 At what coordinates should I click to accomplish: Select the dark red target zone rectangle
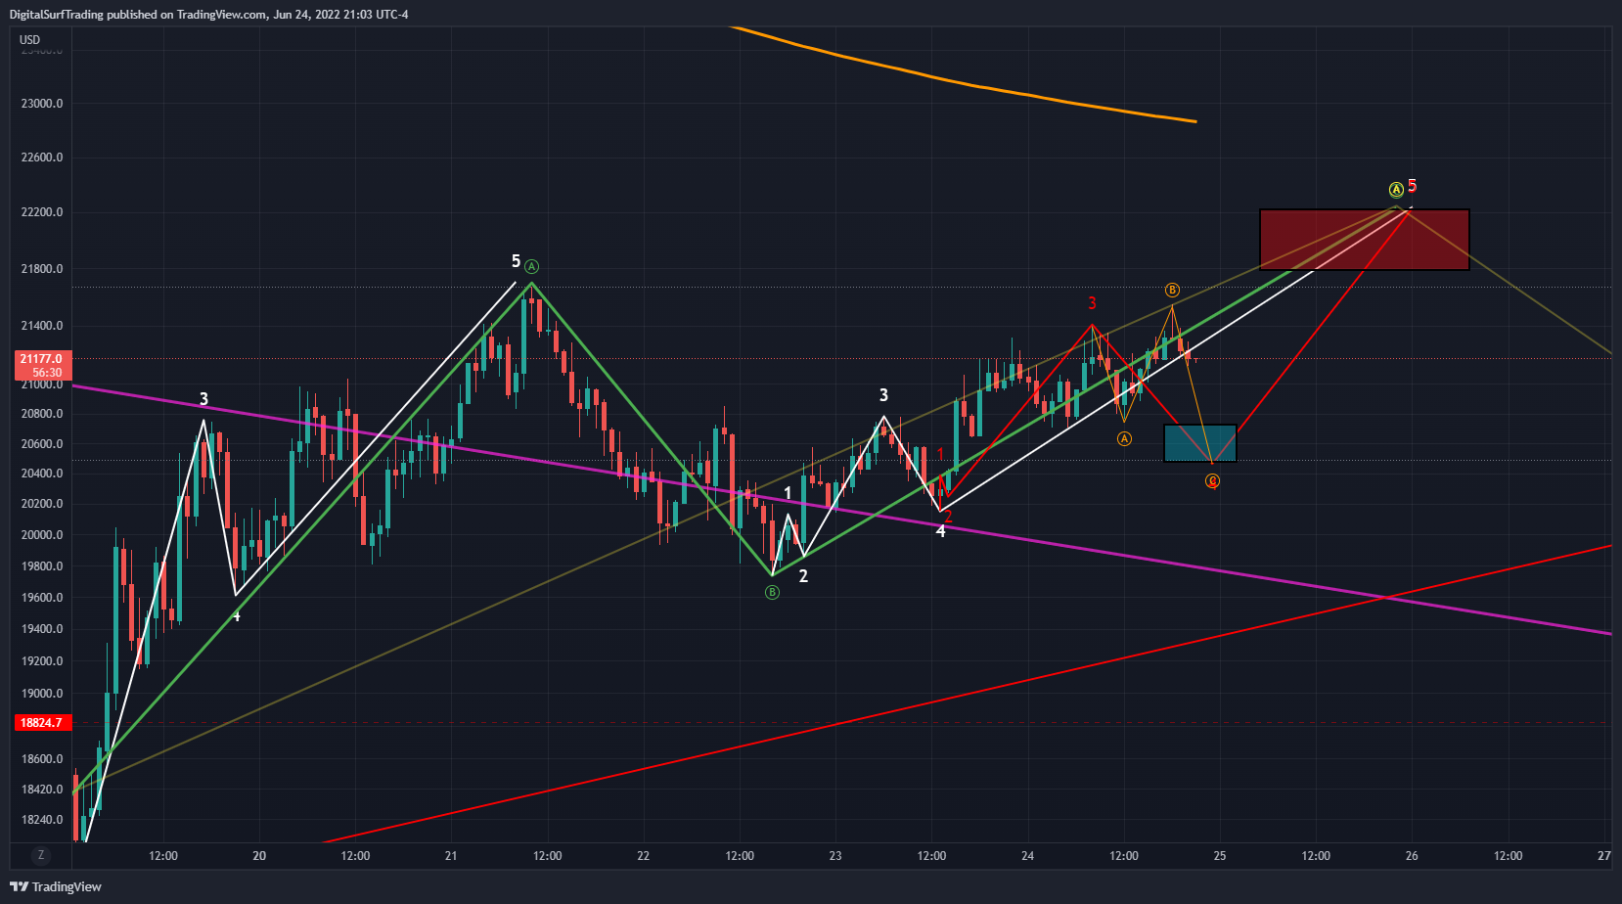pos(1364,240)
